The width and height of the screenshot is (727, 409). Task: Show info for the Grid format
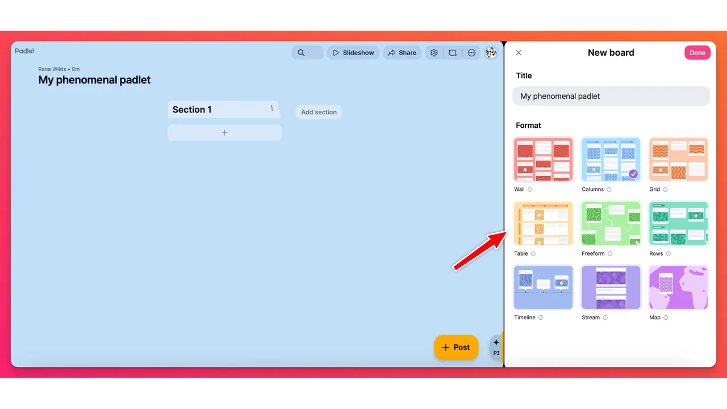pyautogui.click(x=665, y=190)
